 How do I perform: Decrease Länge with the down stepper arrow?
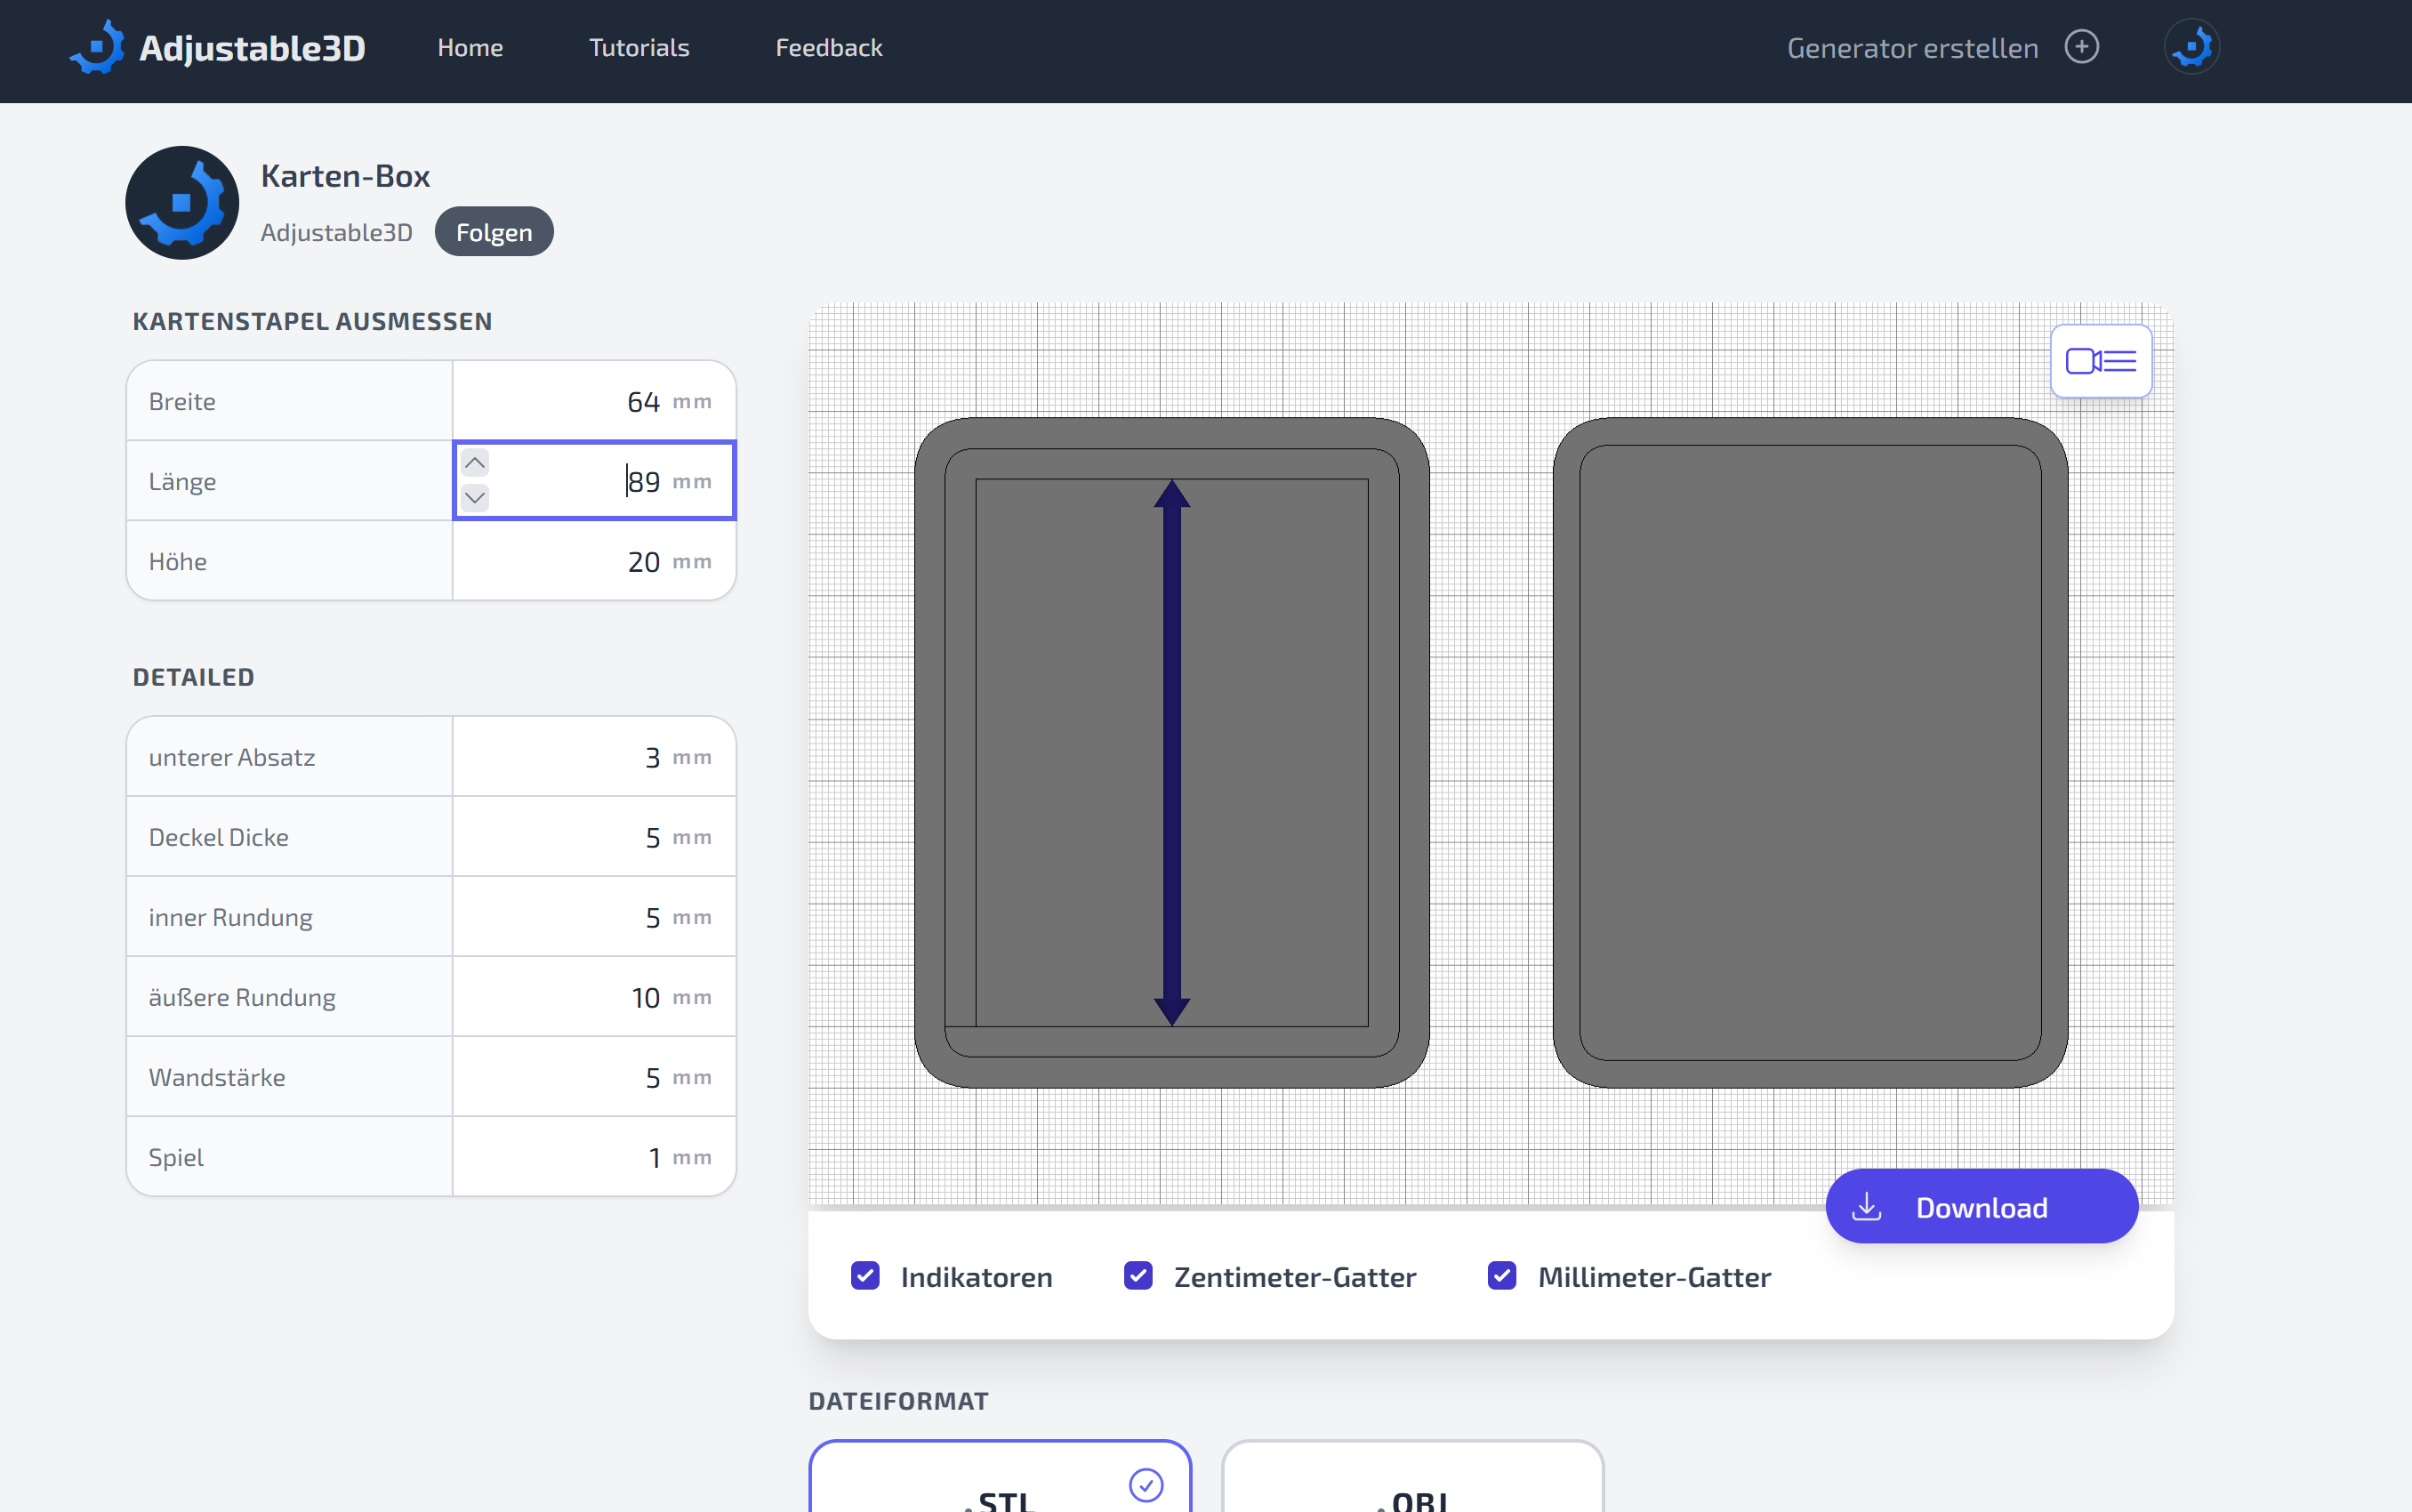pos(475,497)
